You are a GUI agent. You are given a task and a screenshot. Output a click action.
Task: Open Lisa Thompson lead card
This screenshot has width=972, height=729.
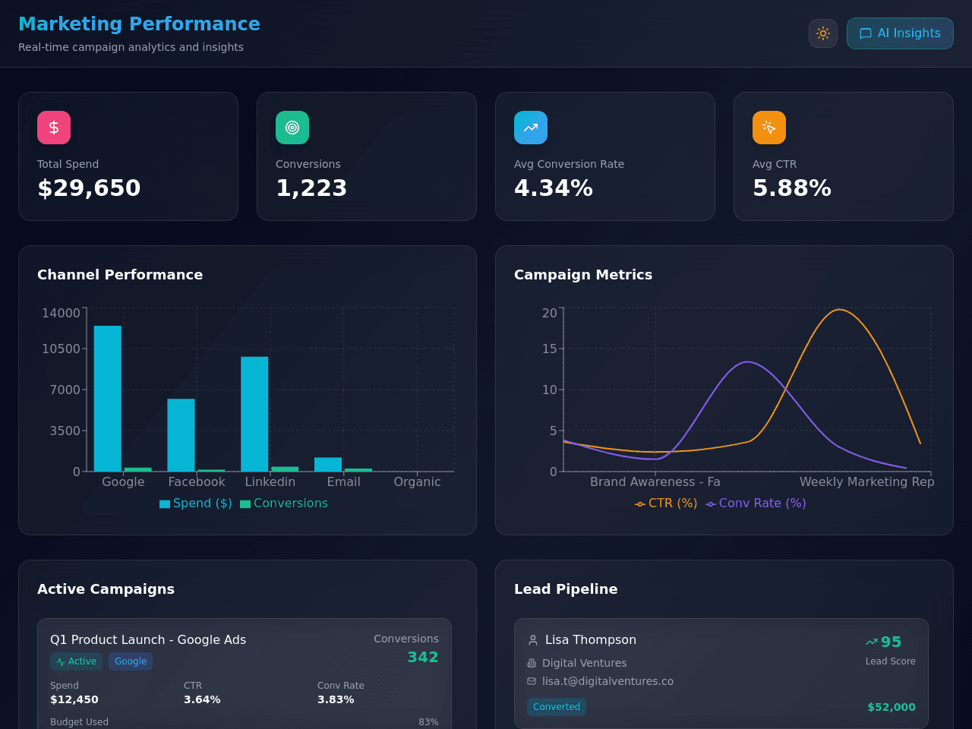(x=721, y=674)
